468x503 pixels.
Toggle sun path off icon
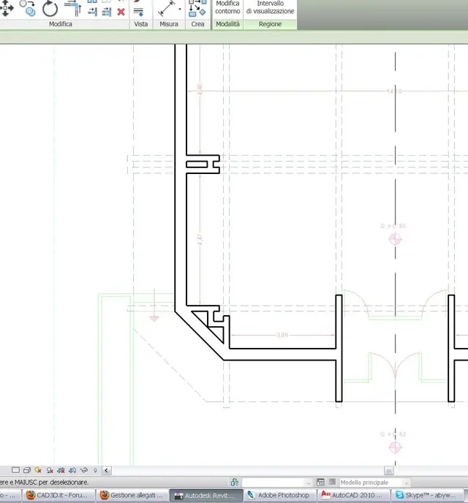[x=38, y=470]
